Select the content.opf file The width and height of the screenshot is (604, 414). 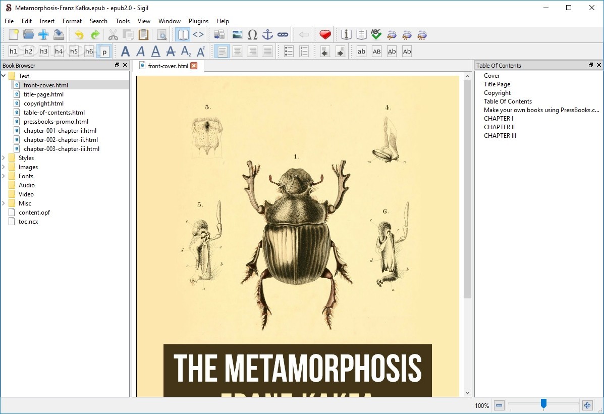(34, 213)
